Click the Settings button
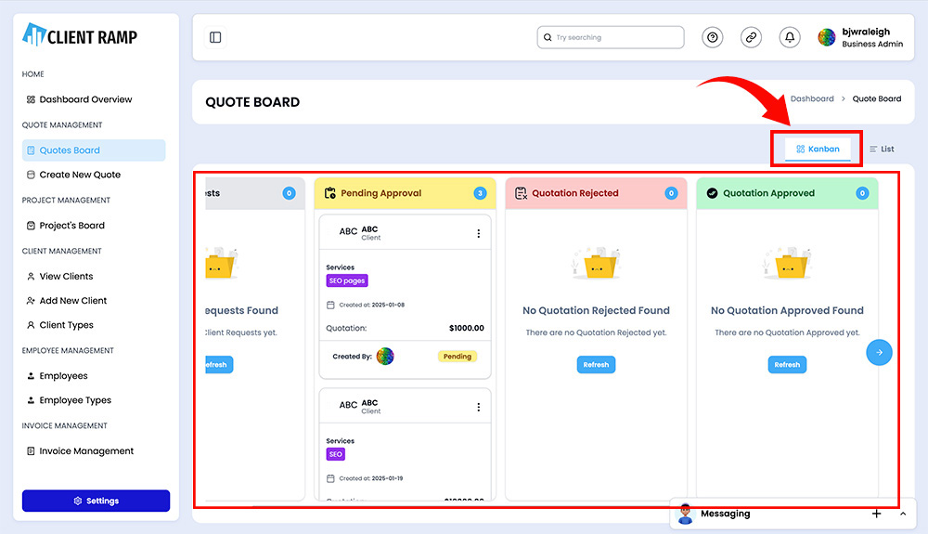Viewport: 928px width, 534px height. pyautogui.click(x=96, y=501)
